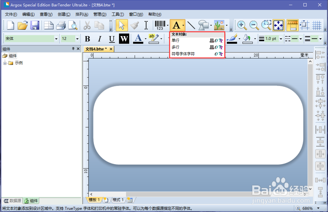Select the arrow pointer tool

(x=122, y=25)
